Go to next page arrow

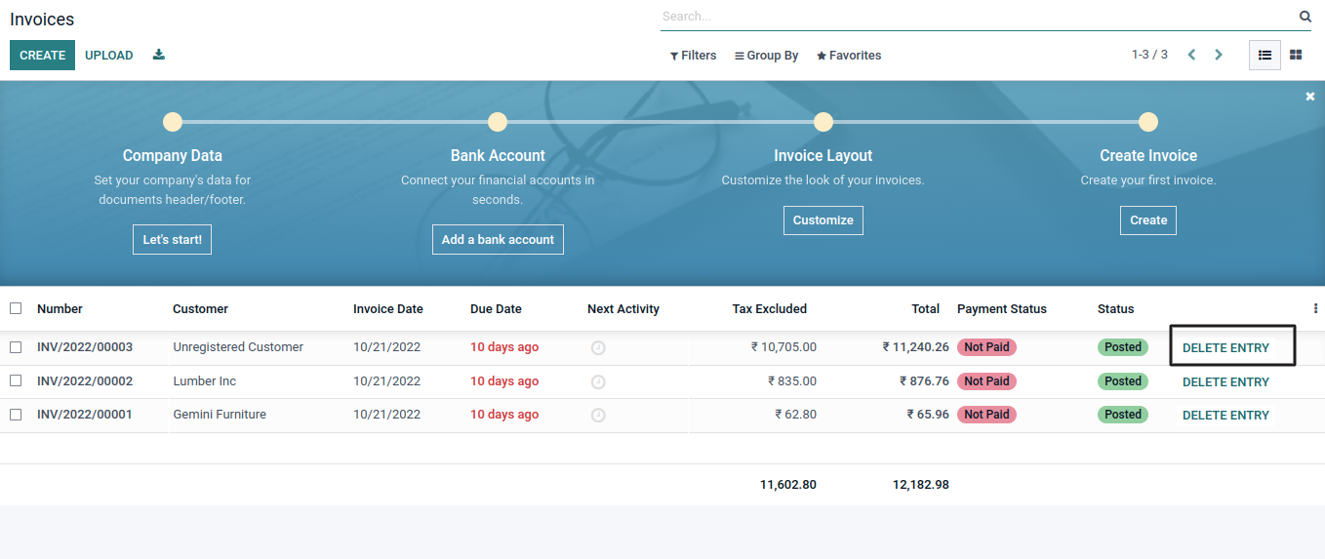[1219, 55]
